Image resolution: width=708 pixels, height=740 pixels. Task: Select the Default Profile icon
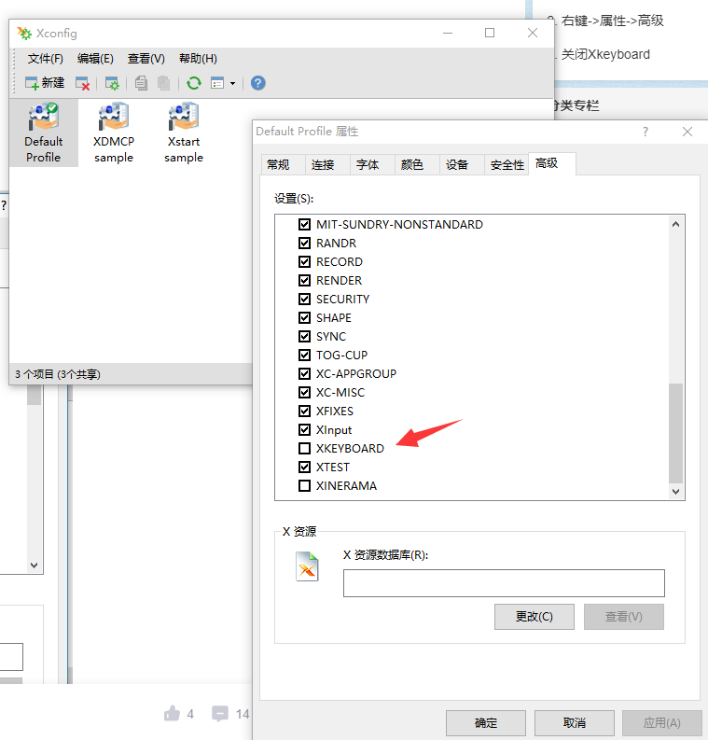(44, 133)
